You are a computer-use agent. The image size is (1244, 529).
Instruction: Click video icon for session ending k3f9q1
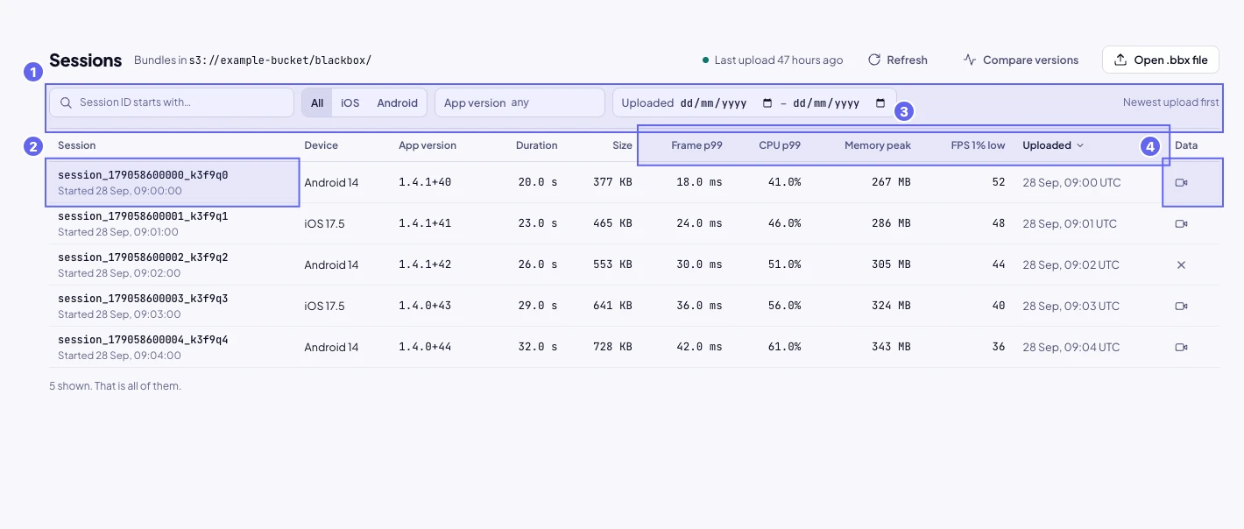click(1181, 223)
